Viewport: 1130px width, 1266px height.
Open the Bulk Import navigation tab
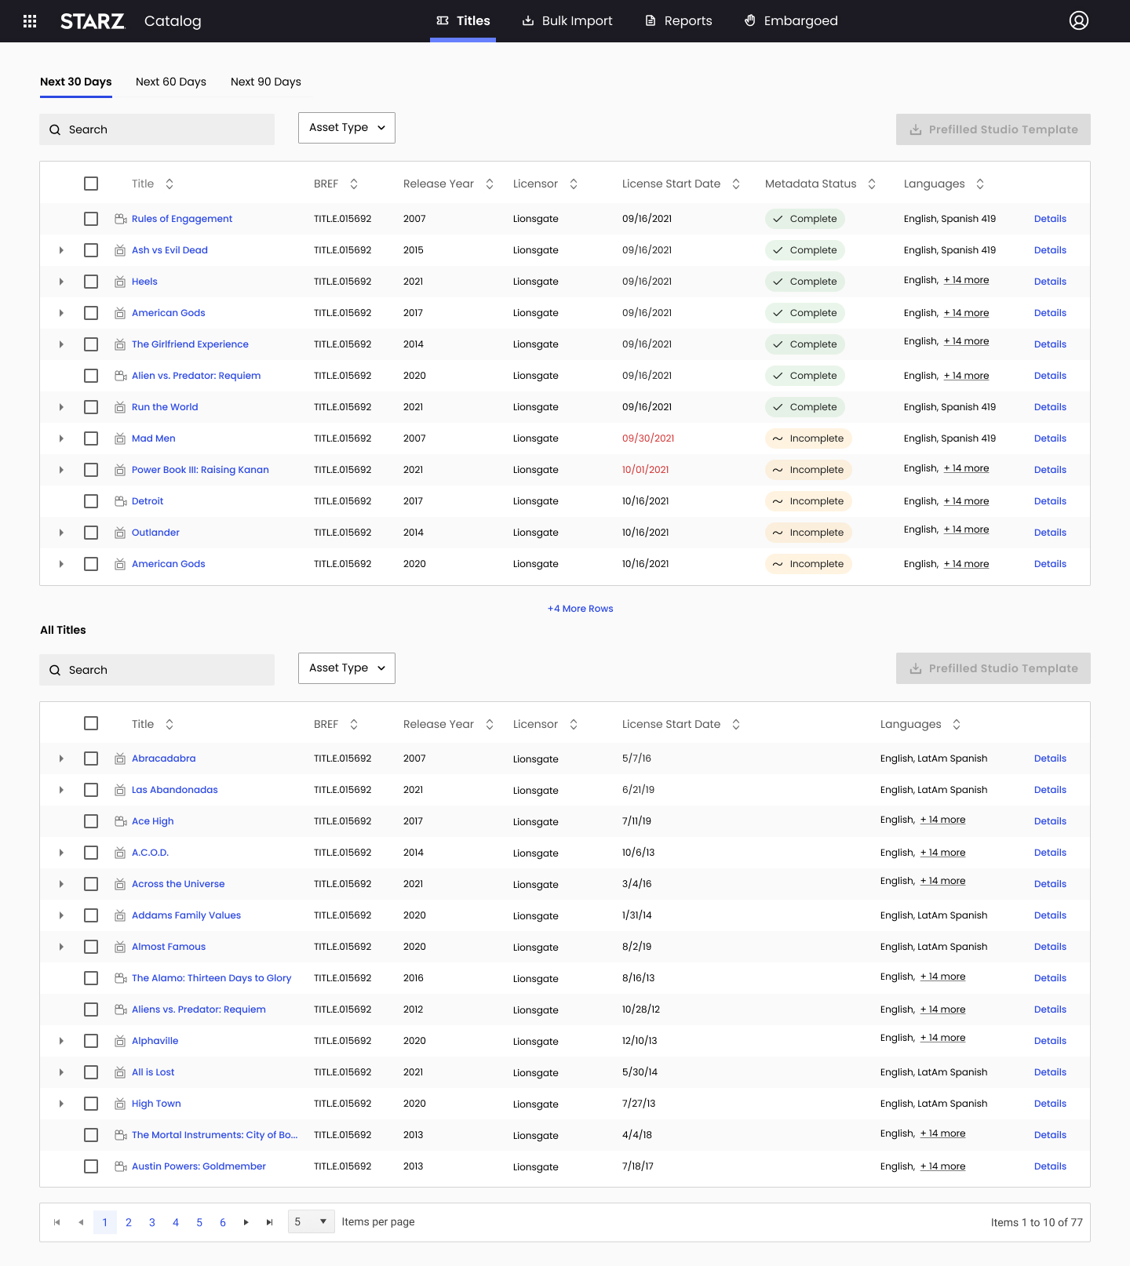tap(567, 20)
